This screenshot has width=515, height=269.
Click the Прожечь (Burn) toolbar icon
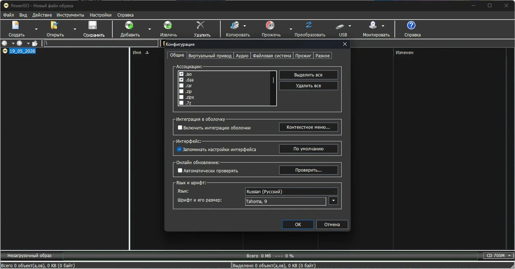pyautogui.click(x=270, y=26)
